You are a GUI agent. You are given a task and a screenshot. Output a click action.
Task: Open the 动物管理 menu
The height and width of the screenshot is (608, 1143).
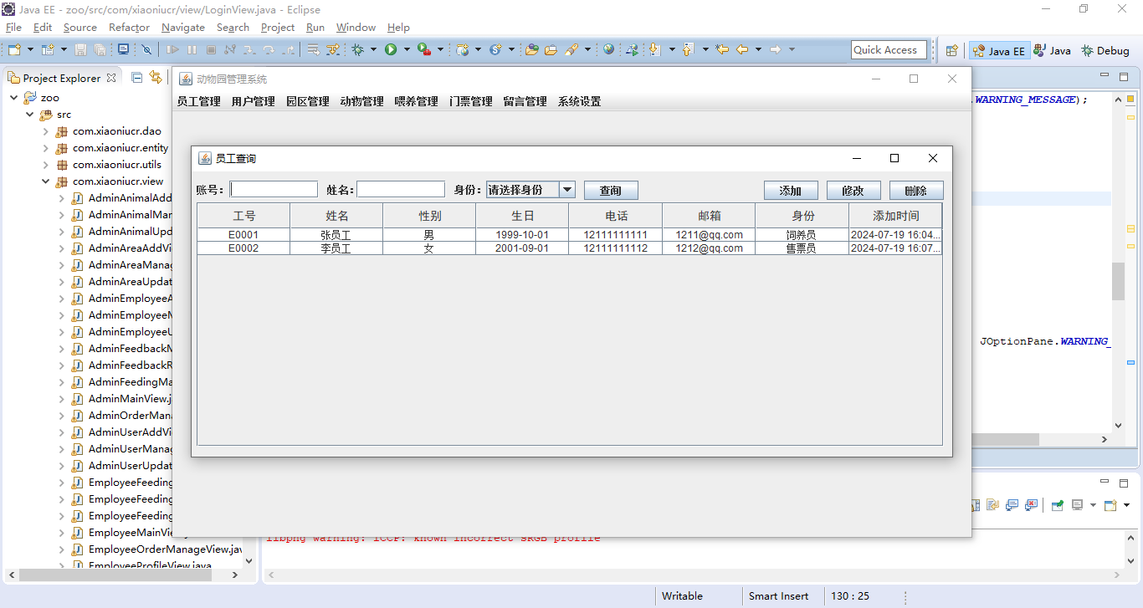click(x=361, y=102)
